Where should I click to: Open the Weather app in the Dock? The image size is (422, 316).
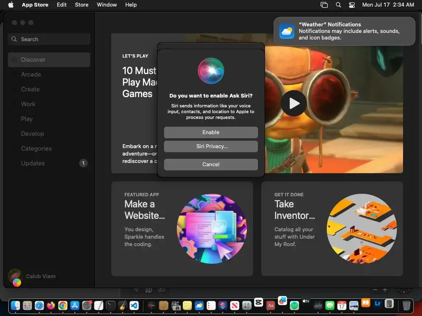pos(199,306)
